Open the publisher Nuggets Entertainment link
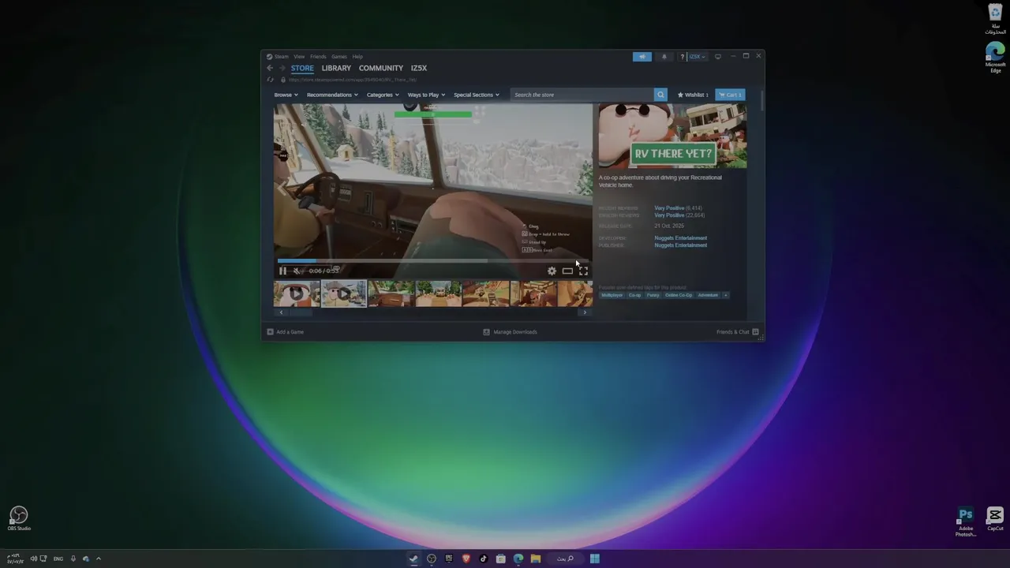The height and width of the screenshot is (568, 1010). tap(680, 245)
